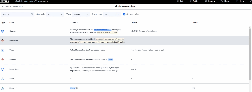
Task: Select the Country row label
Action: point(13,31)
